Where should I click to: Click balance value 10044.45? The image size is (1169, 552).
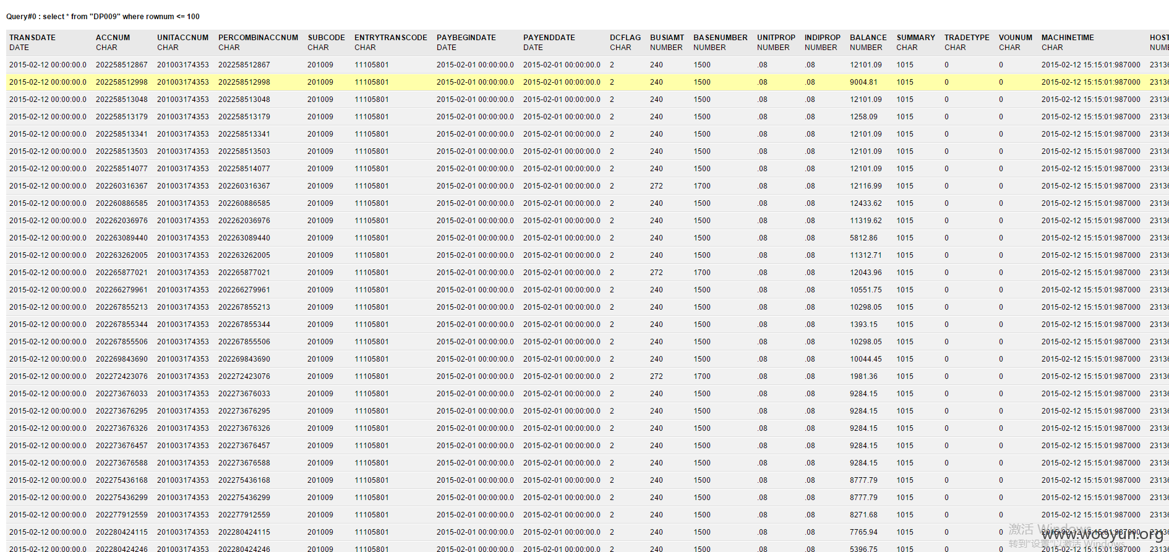pos(865,359)
